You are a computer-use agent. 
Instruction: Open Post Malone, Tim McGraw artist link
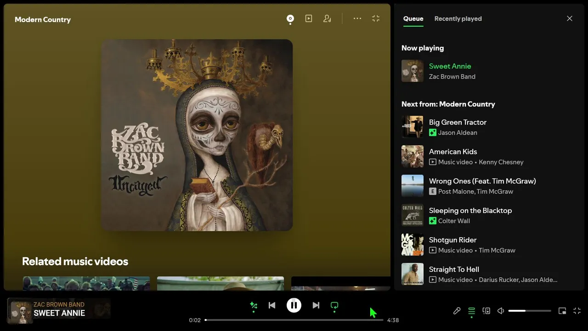point(475,192)
